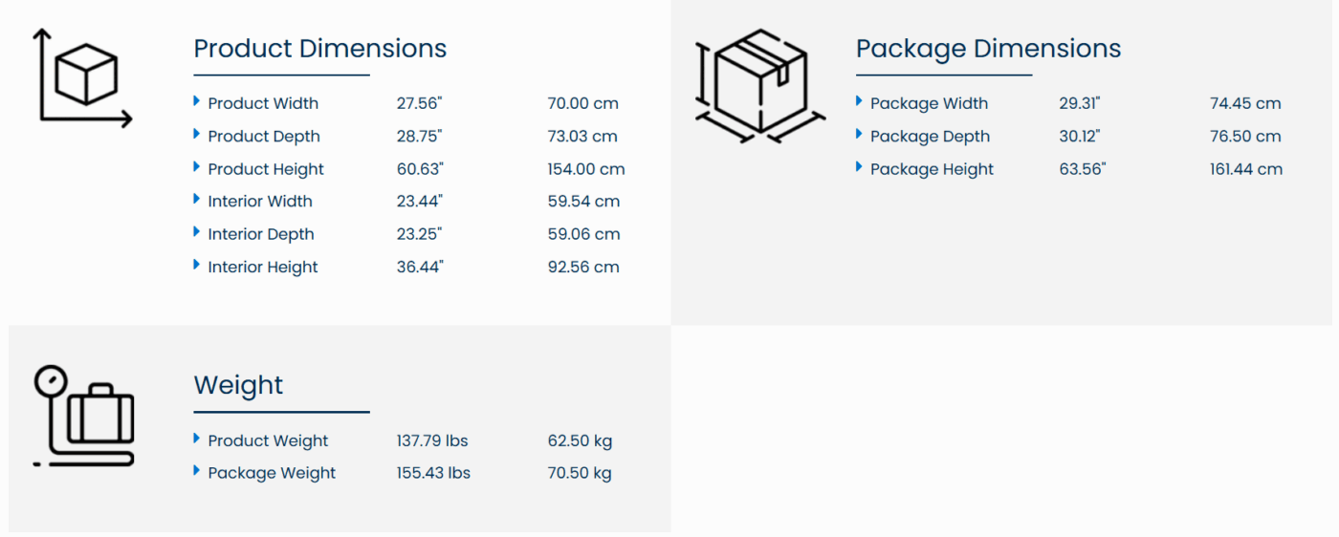The image size is (1339, 537).
Task: Select the Interior Width label
Action: pyautogui.click(x=260, y=202)
